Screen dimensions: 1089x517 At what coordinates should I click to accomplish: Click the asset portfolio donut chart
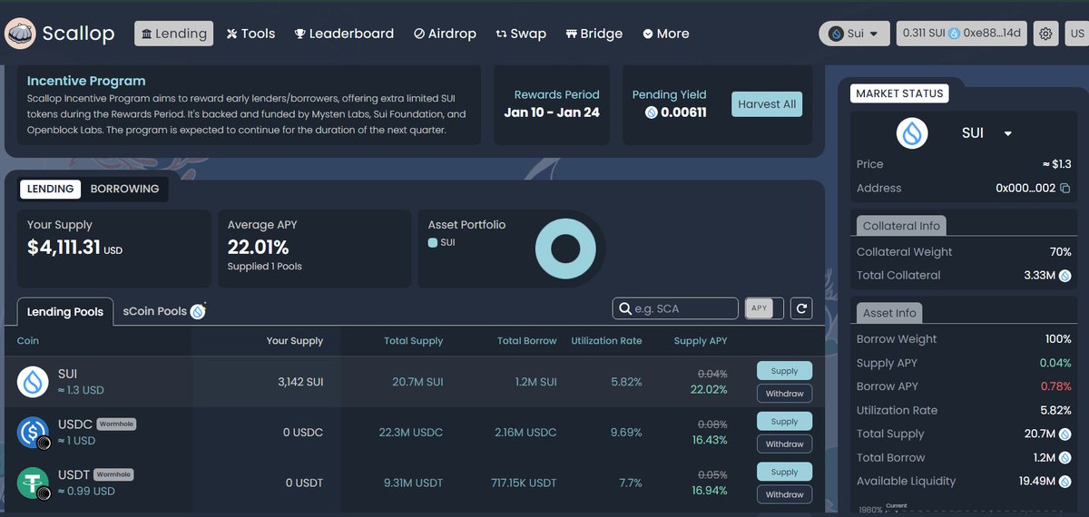point(565,249)
